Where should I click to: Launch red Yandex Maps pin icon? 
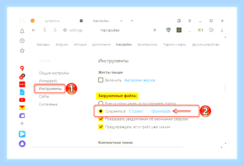tap(22, 68)
